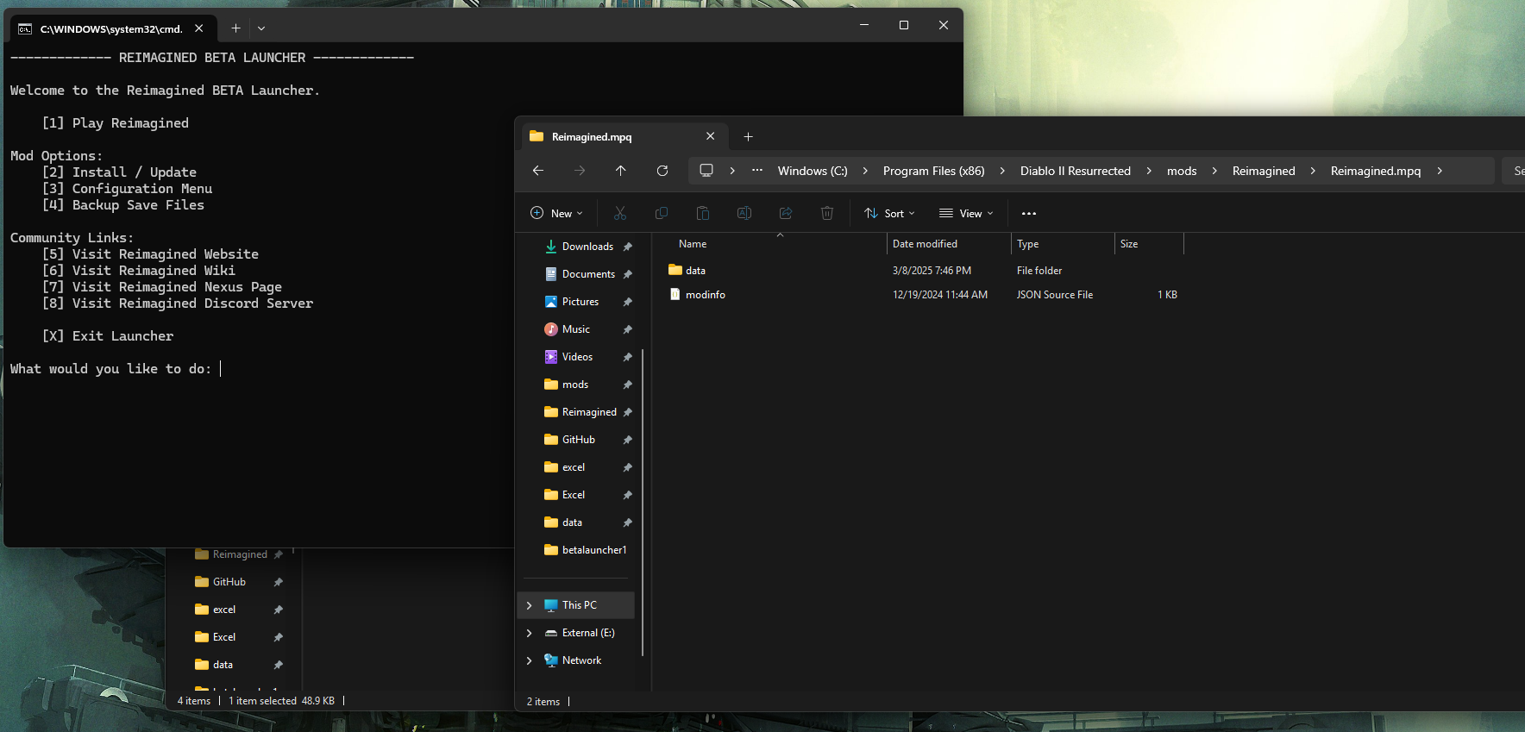Open the Sort dropdown menu
The height and width of the screenshot is (732, 1525).
889,213
